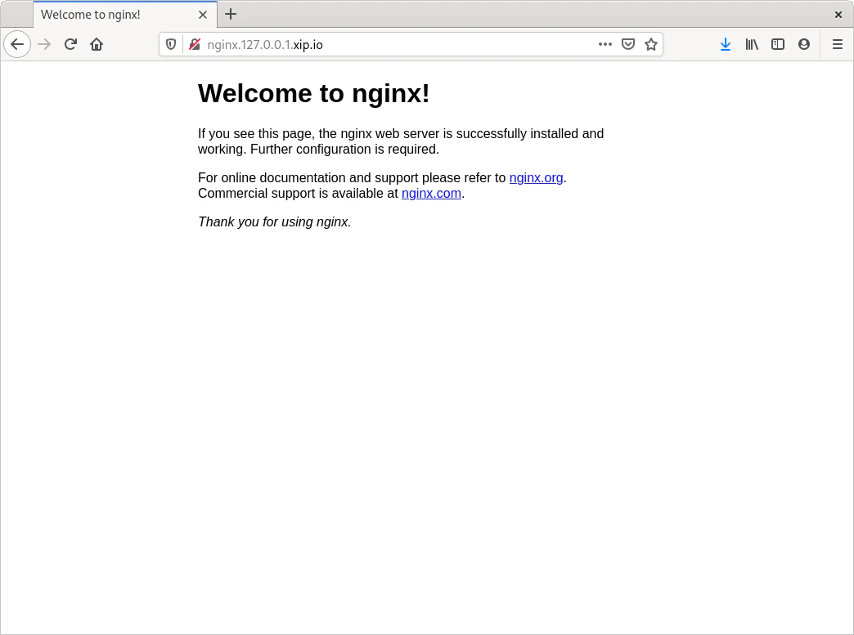Open the tracking protection shield panel
This screenshot has height=635, width=854.
pos(171,44)
